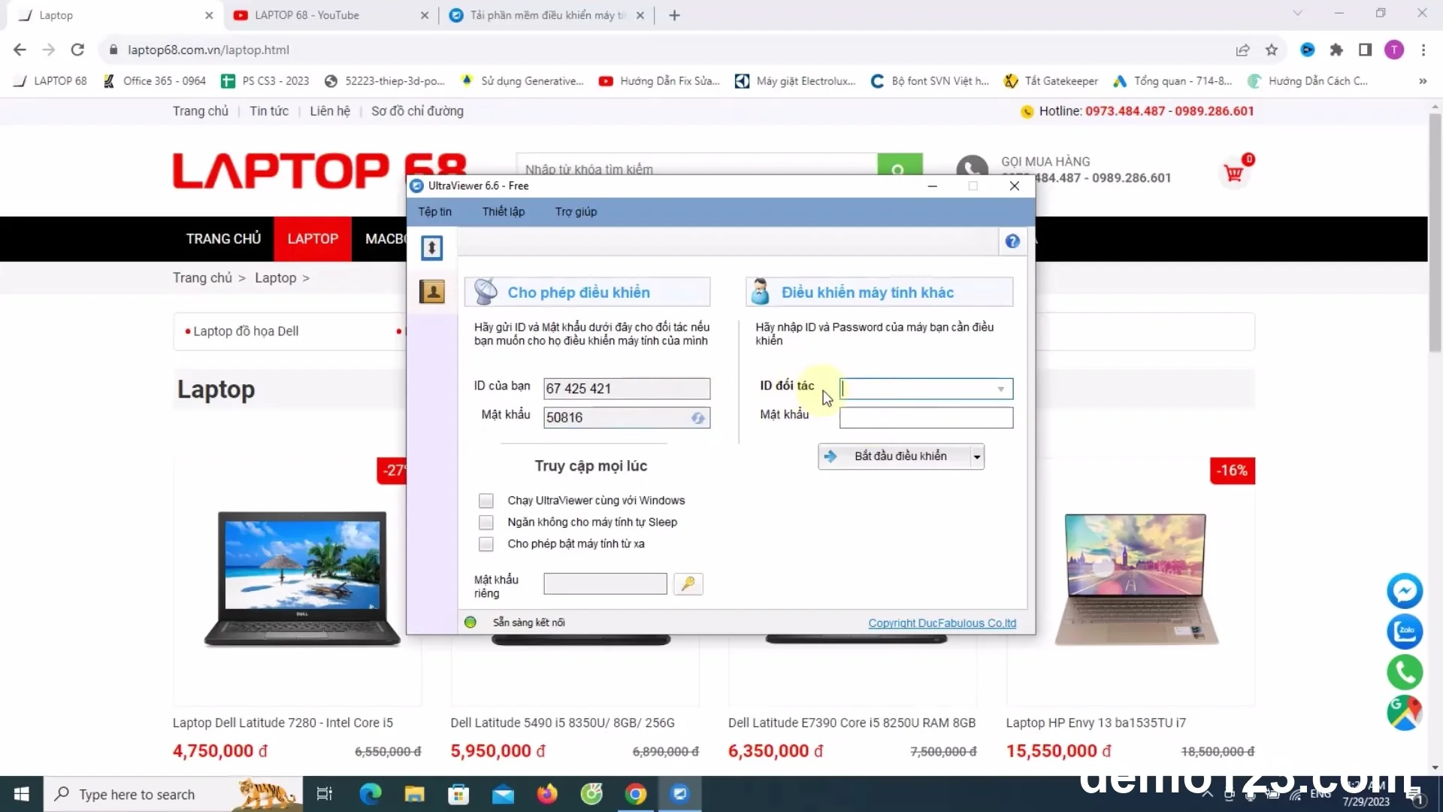Click the Bắt đầu điều khiển button
Viewport: 1443px width, 812px height.
click(x=894, y=456)
